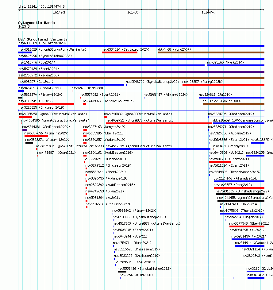Click the DGV Structural Variants track title

tap(43, 39)
